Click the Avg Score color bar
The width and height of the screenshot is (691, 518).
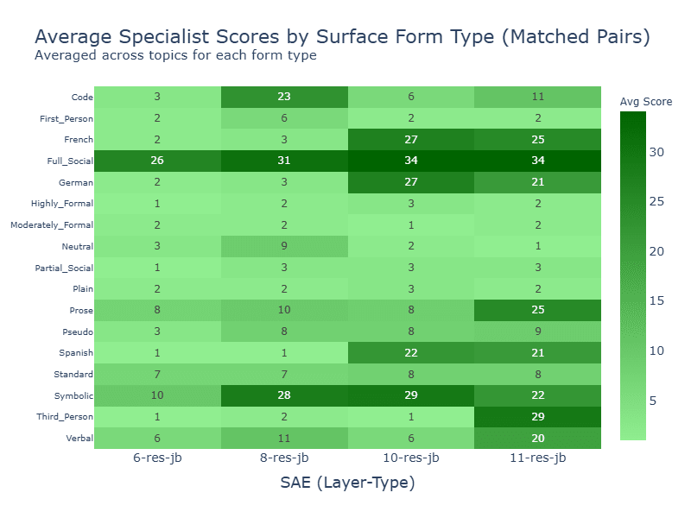click(633, 276)
